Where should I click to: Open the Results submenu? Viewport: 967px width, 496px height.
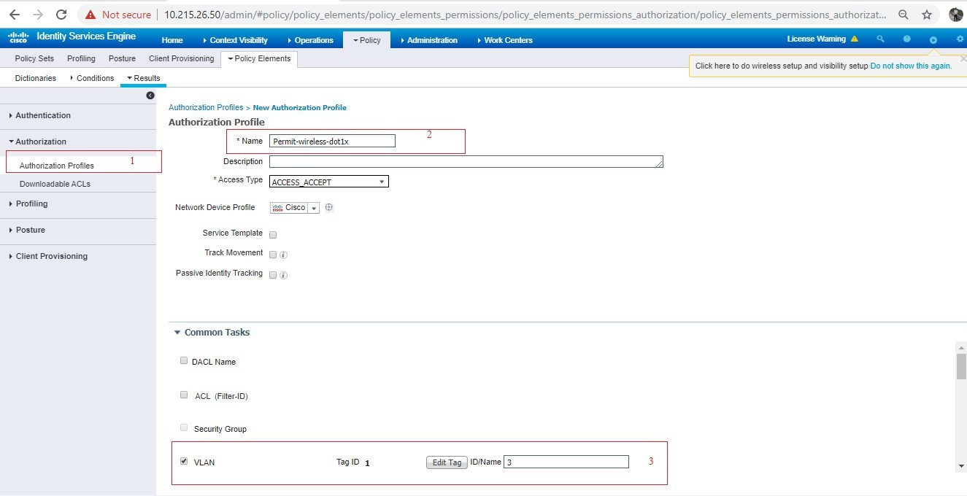click(x=144, y=78)
